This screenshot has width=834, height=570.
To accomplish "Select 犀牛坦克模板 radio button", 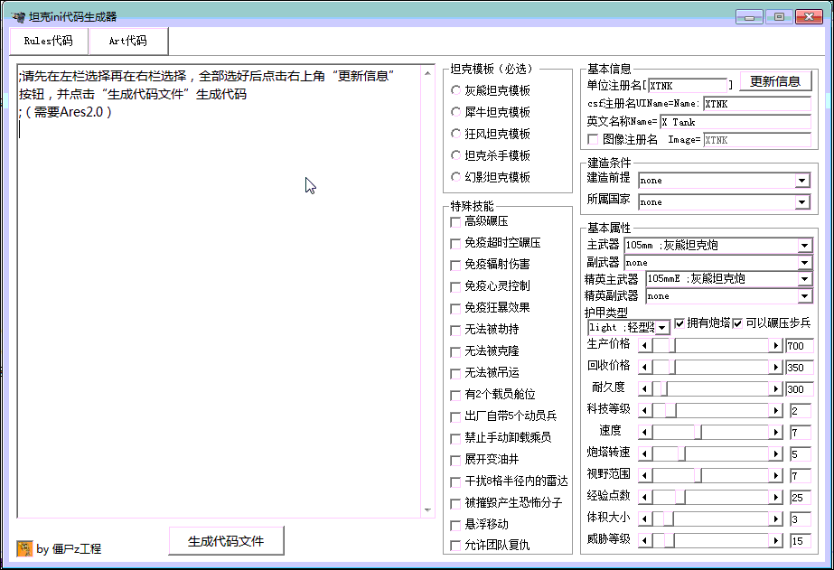I will [455, 112].
